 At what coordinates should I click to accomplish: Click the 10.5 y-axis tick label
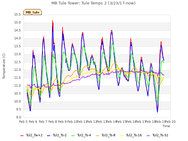coord(18,93)
